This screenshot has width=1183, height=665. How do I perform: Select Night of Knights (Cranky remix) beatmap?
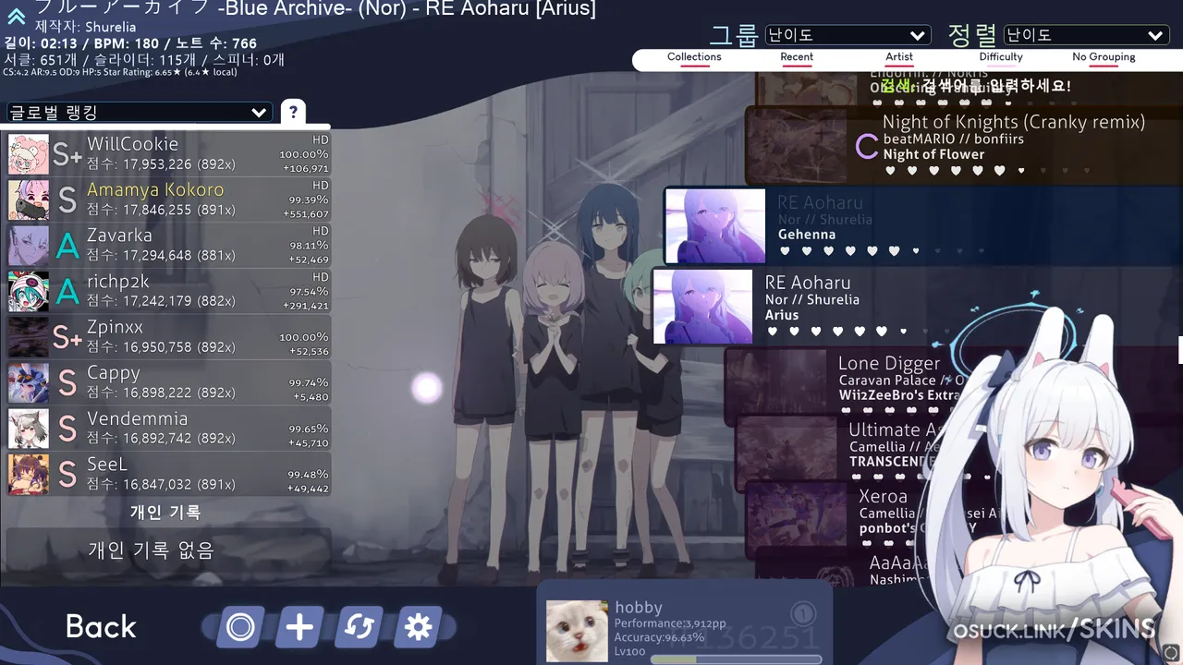pyautogui.click(x=964, y=145)
